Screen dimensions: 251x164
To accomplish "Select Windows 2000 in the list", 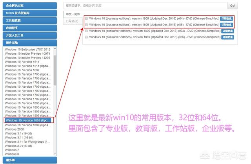I will coord(15,129).
